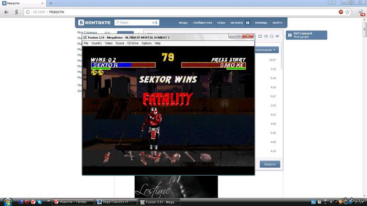Launch Opera from quick launch
Screen dimensions: 367x206
tap(27, 202)
